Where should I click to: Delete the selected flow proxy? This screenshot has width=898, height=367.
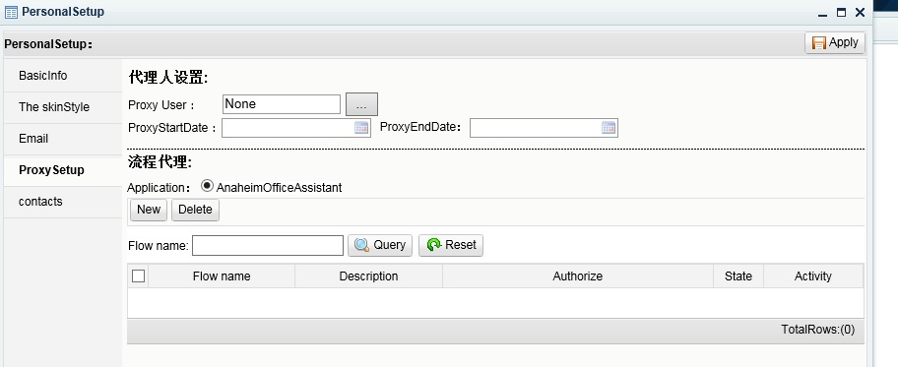point(195,210)
